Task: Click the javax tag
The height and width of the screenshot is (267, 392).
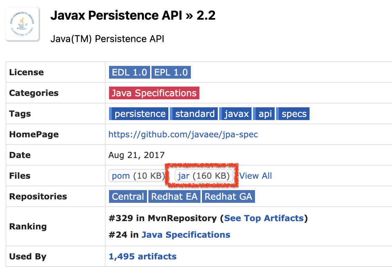Action: coord(235,114)
